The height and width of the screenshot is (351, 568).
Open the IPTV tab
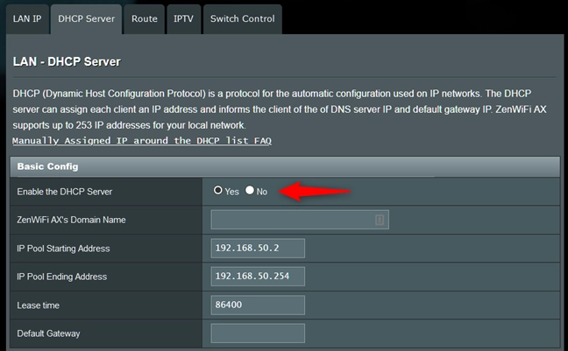183,19
